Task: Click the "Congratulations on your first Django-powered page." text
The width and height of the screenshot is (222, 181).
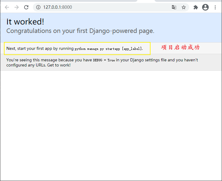Action: click(x=80, y=31)
